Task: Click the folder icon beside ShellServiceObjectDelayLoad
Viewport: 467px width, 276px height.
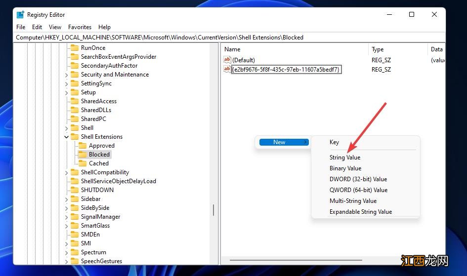Action: 75,181
